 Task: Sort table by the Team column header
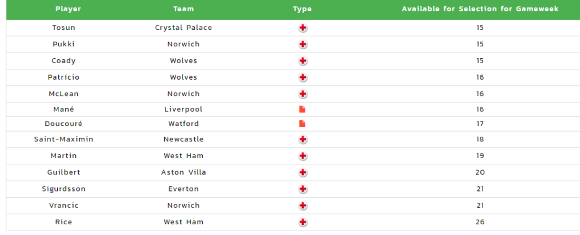pyautogui.click(x=184, y=9)
